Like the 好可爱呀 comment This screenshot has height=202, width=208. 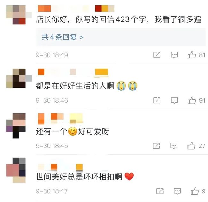pos(191,146)
